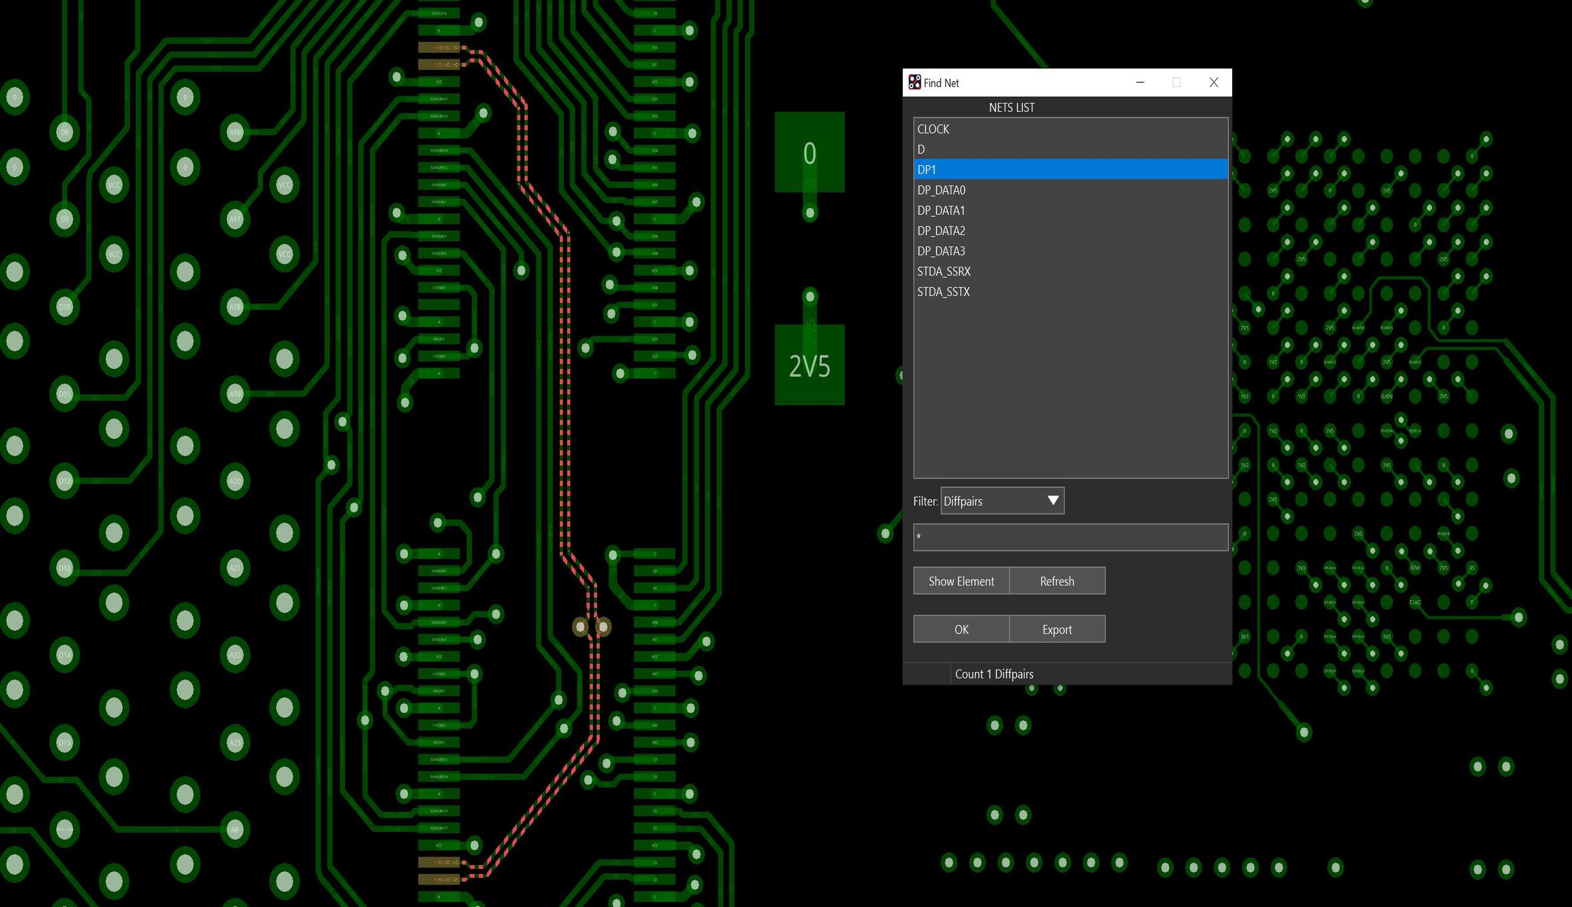Confirm with the OK button

[x=961, y=629]
